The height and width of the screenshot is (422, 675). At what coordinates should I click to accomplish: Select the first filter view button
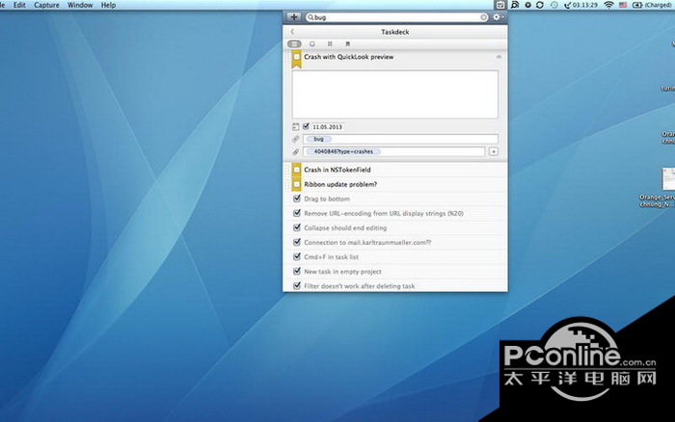(294, 44)
